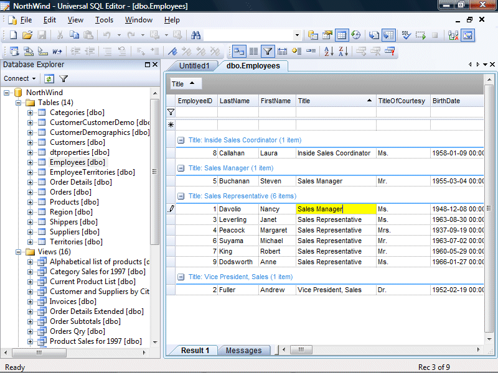This screenshot has width=498, height=373.
Task: Open the Window menu
Action: click(139, 20)
